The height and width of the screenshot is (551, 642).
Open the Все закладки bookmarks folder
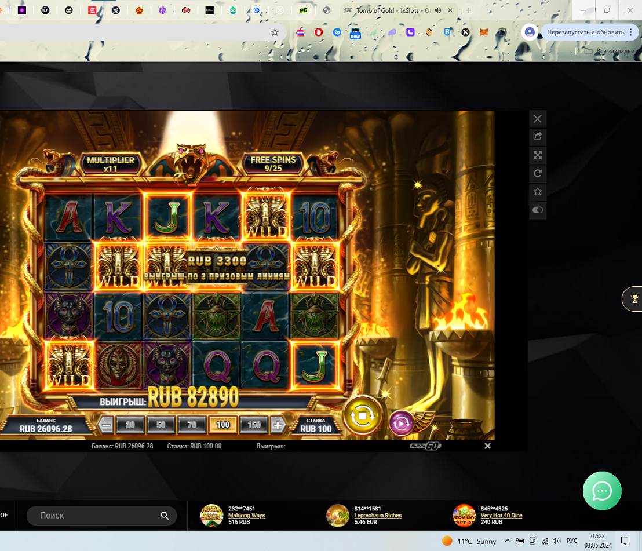click(x=609, y=51)
